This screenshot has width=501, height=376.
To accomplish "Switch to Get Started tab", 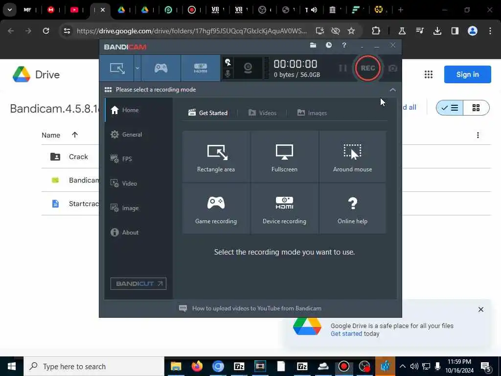I will (x=208, y=113).
